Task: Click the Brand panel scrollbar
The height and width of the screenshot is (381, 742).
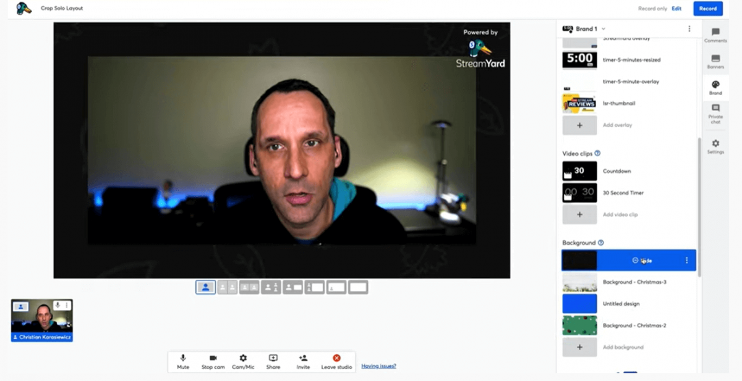Action: (699, 207)
